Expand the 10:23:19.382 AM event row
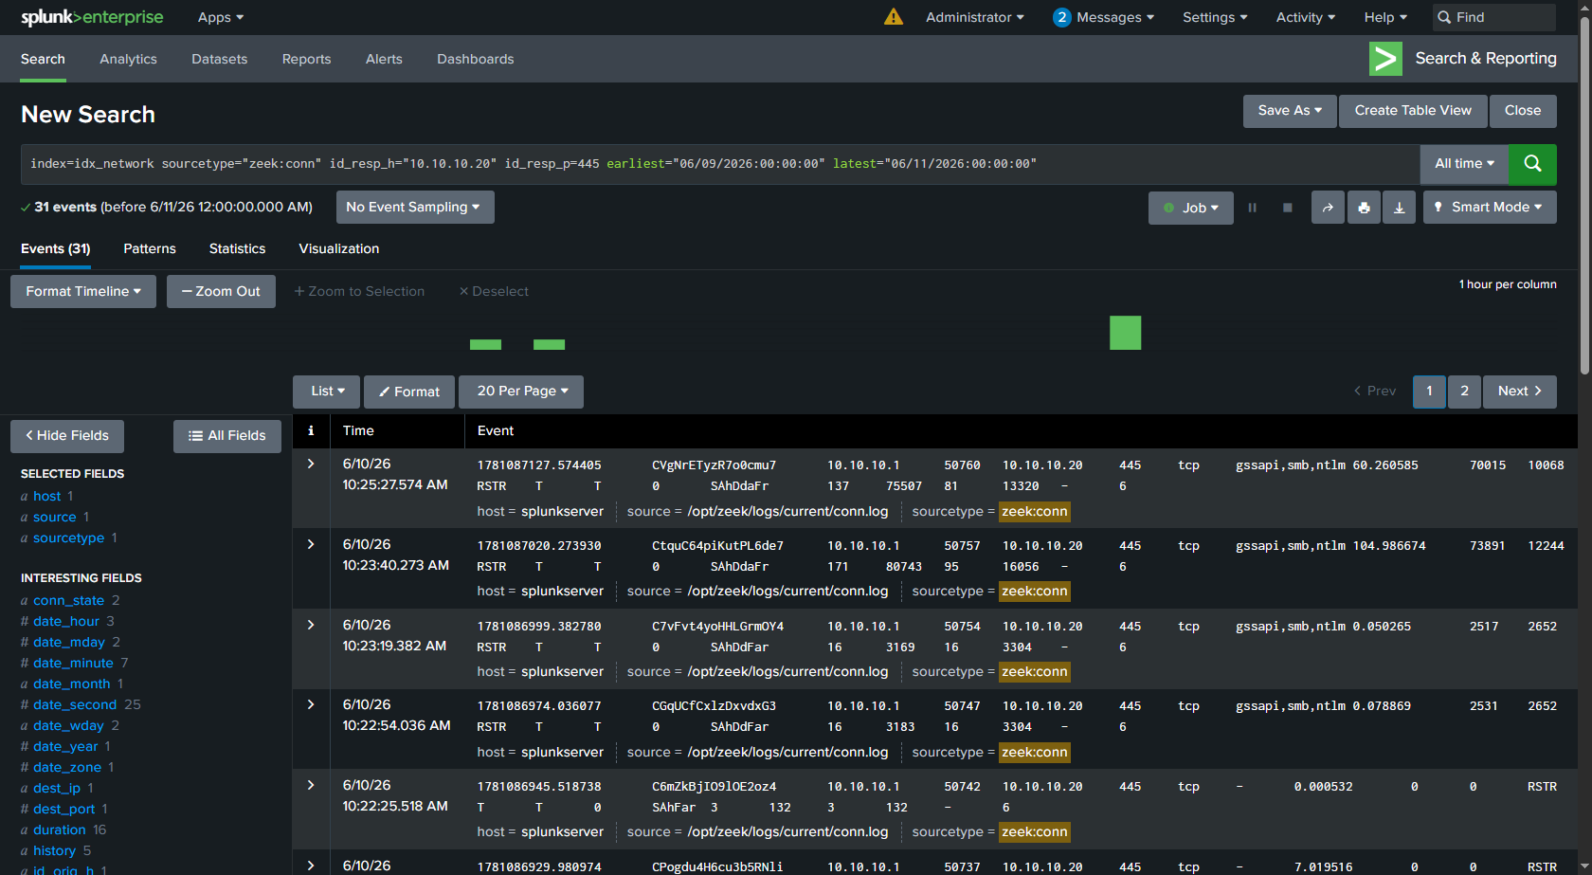The height and width of the screenshot is (875, 1592). pyautogui.click(x=311, y=625)
